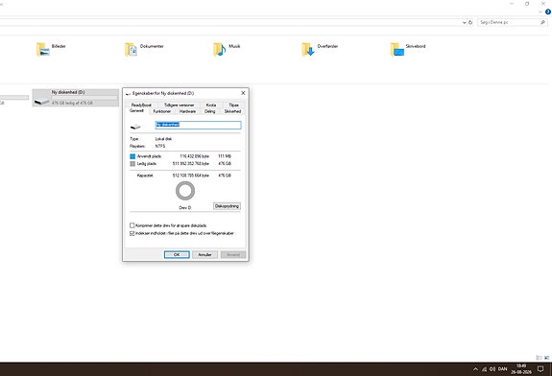Switch to the Tilpas tab
Image resolution: width=552 pixels, height=376 pixels.
click(x=233, y=105)
